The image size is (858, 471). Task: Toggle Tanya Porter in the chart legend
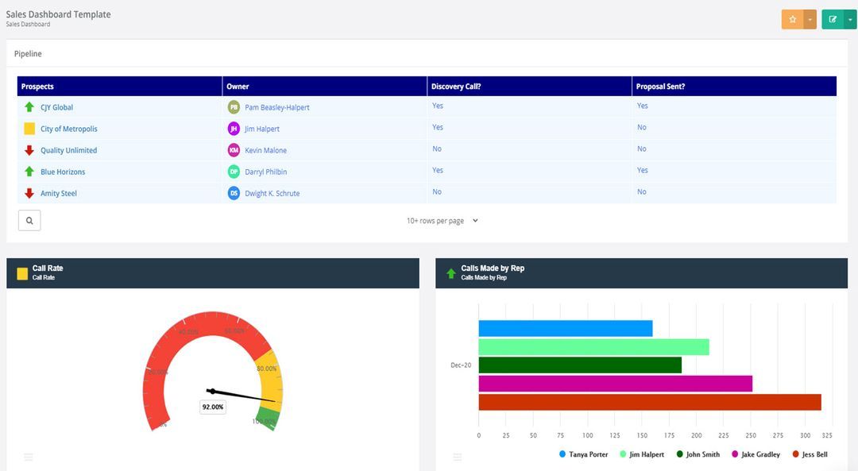(586, 454)
